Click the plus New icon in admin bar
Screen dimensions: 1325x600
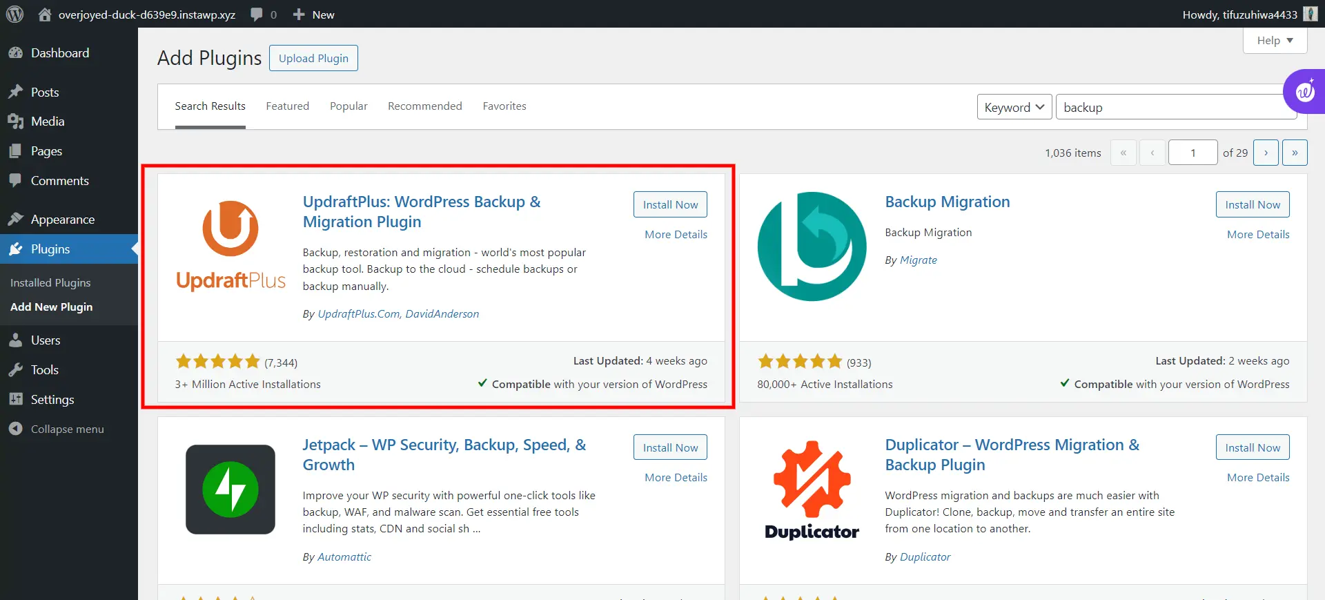click(x=299, y=14)
